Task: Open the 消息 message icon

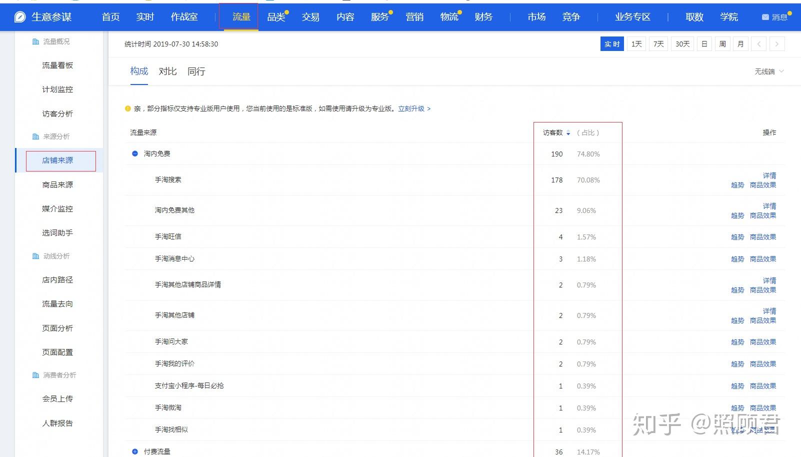Action: tap(765, 17)
